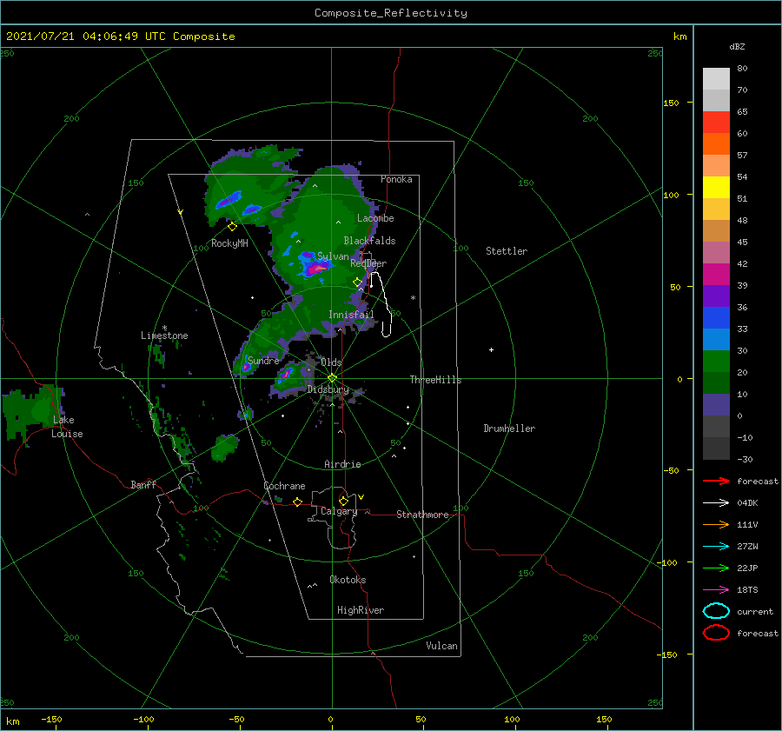Viewport: 782px width, 731px height.
Task: Click the 20 dBZ green color swatch
Action: pos(716,382)
